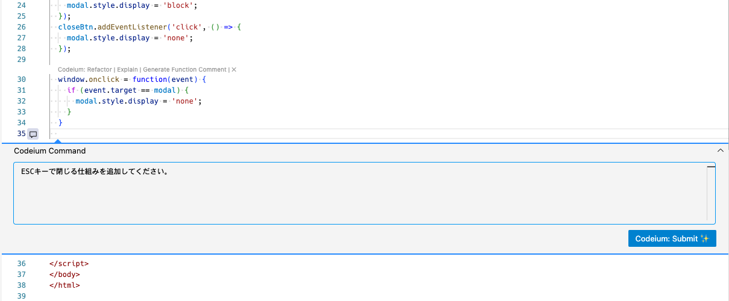Image resolution: width=729 pixels, height=301 pixels.
Task: Click line number 26 in the gutter
Action: click(x=22, y=27)
